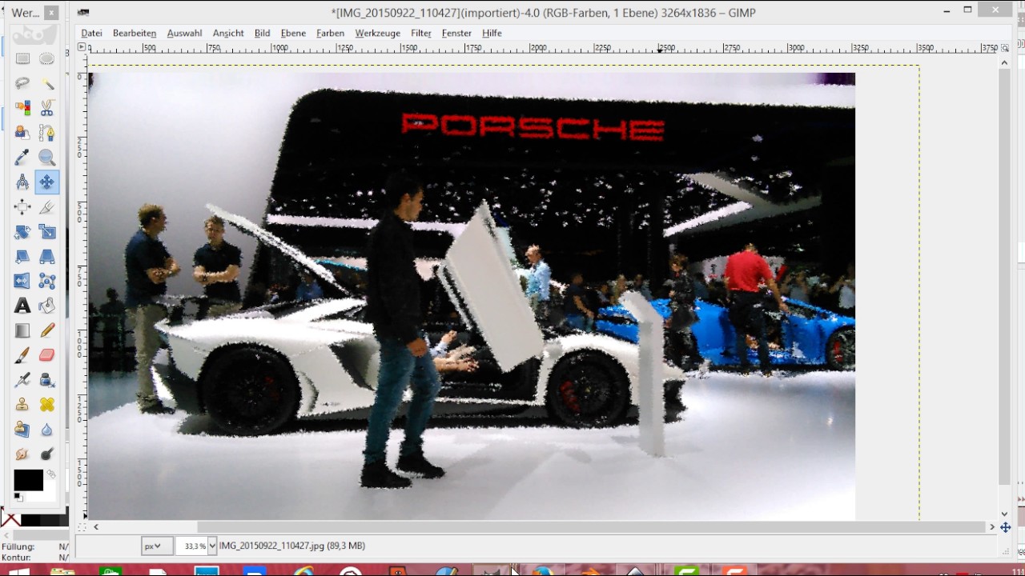This screenshot has width=1025, height=576.
Task: Open the Ansicht menu
Action: [x=228, y=33]
